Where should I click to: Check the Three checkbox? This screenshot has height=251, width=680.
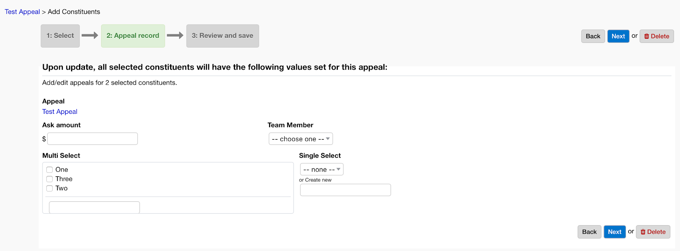(x=50, y=179)
